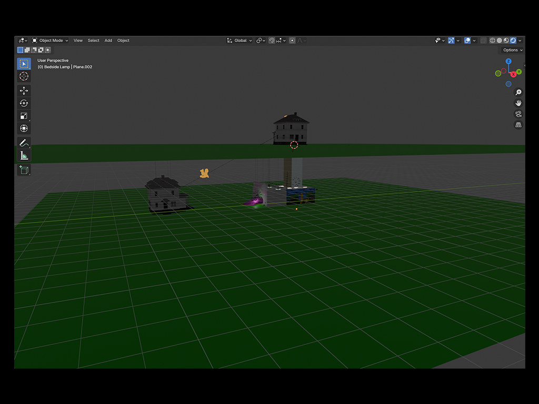Select the Transform tool
539x404 pixels.
[x=24, y=128]
